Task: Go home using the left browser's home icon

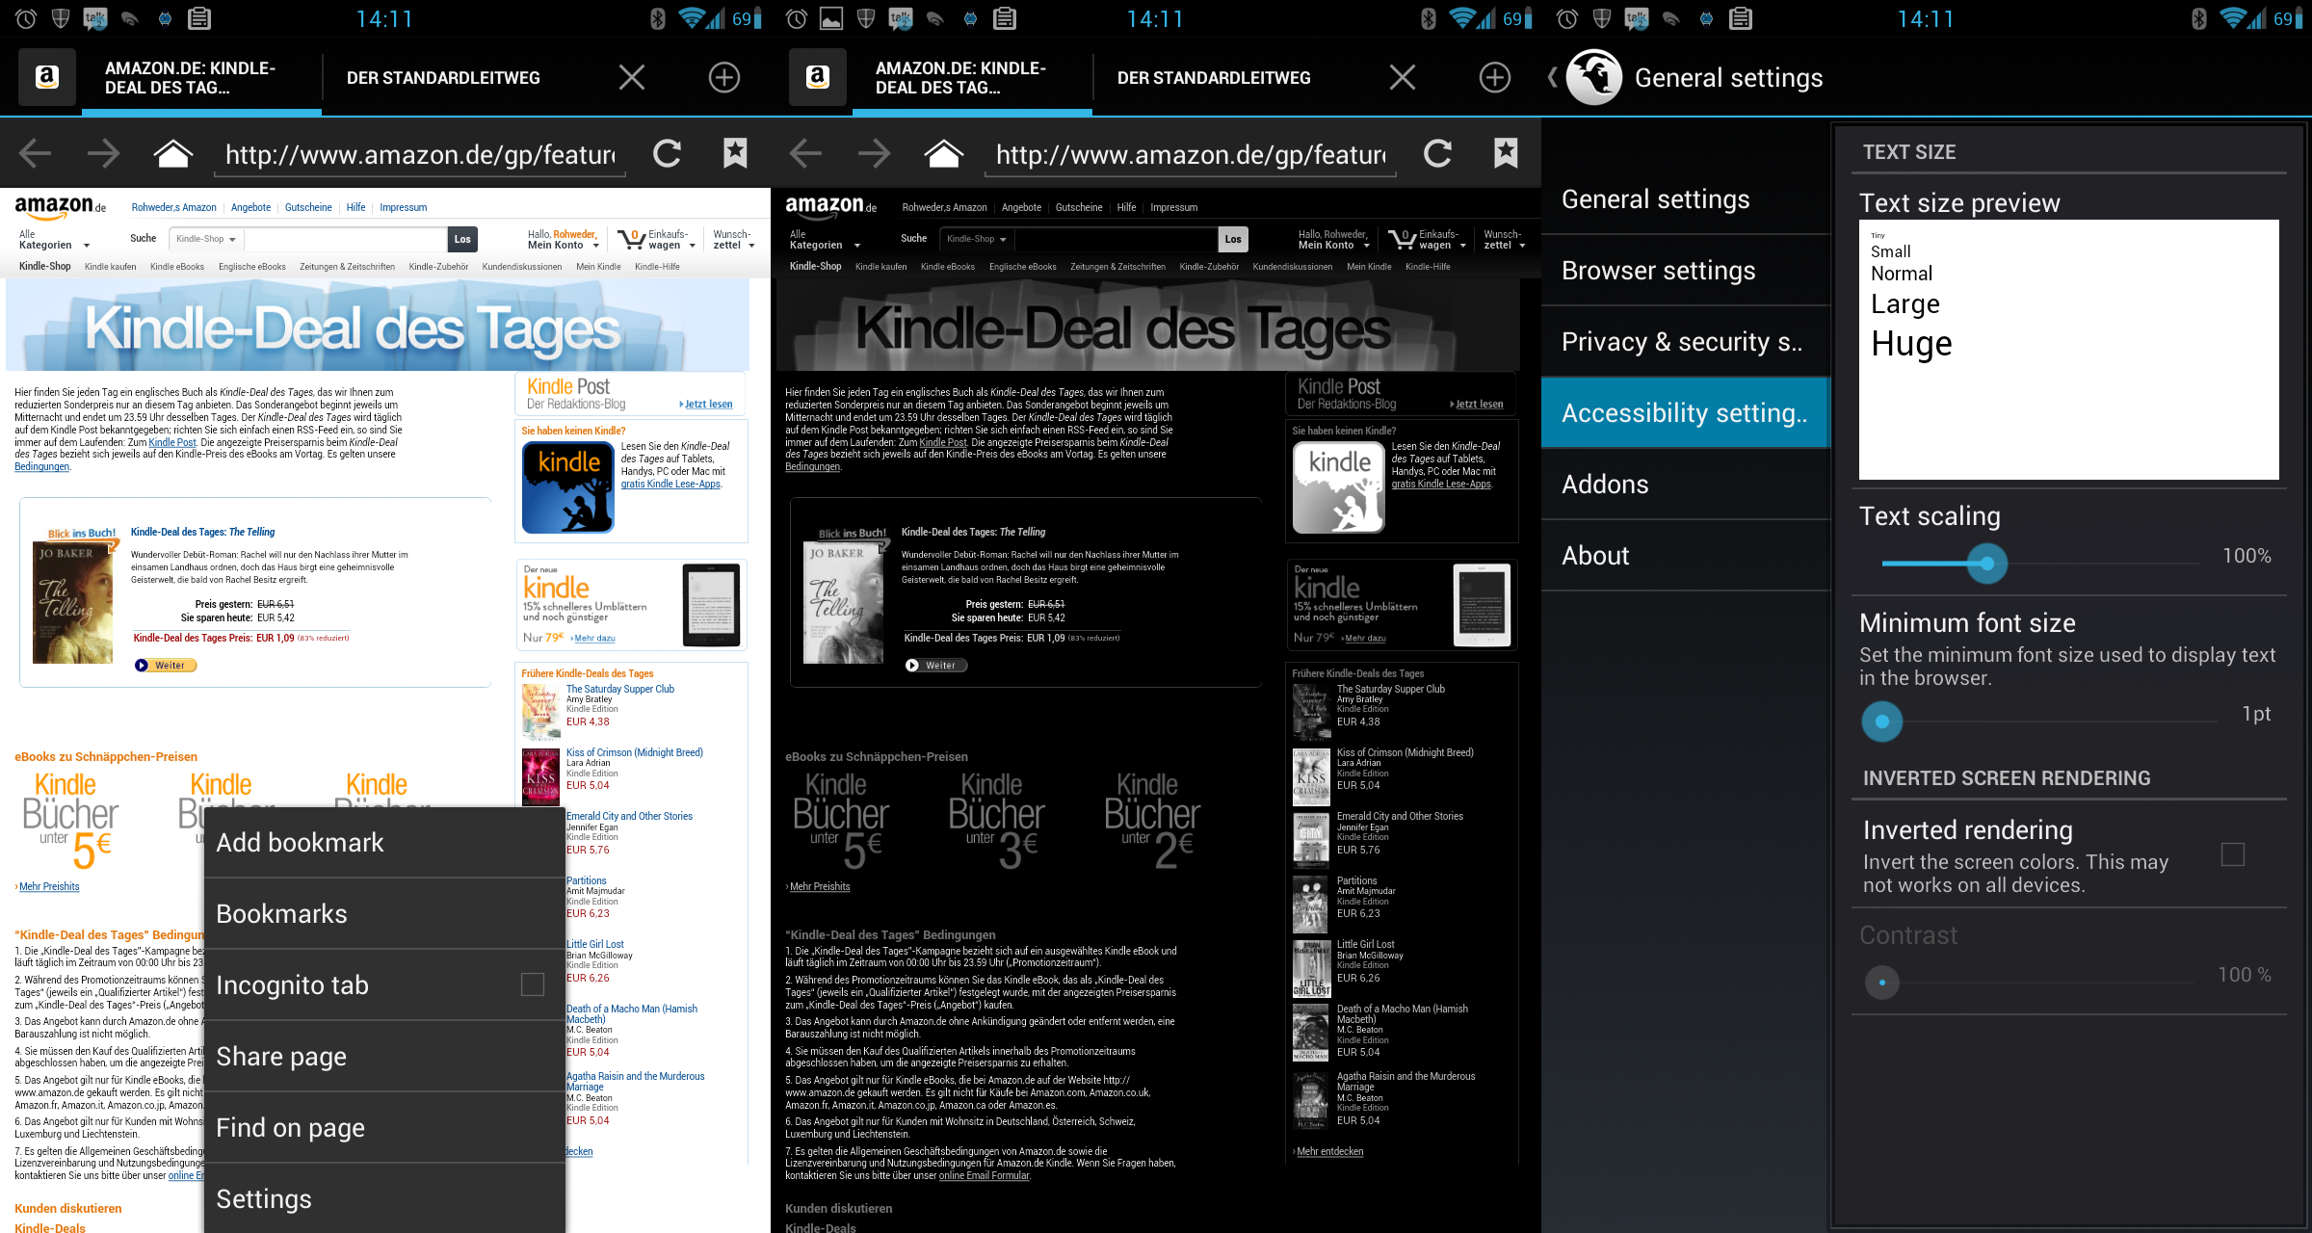Action: (173, 153)
